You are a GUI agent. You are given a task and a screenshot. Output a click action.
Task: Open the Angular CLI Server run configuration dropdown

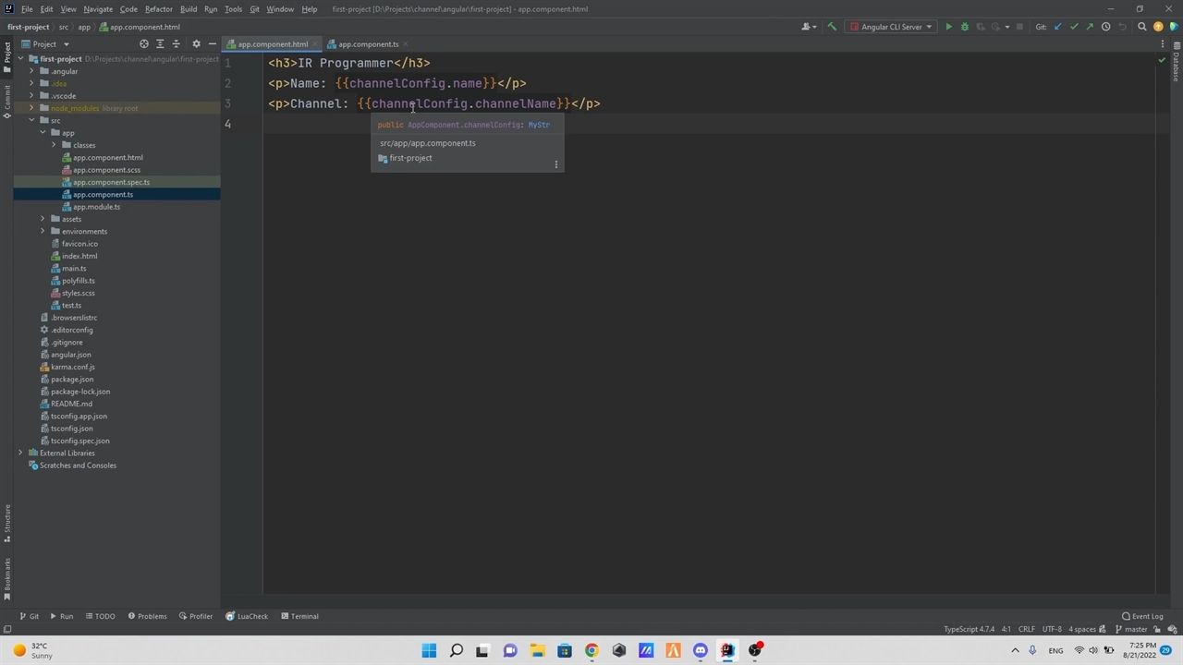891,27
